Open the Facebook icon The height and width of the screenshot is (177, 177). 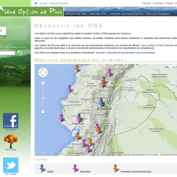pos(11,121)
